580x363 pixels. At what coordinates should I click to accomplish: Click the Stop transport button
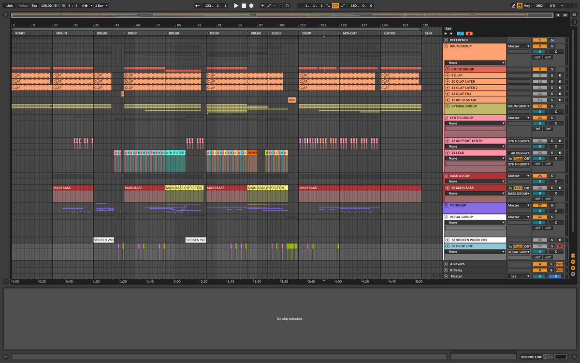(x=244, y=6)
